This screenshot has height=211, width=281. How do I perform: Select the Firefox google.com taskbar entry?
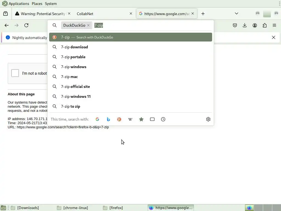171,208
